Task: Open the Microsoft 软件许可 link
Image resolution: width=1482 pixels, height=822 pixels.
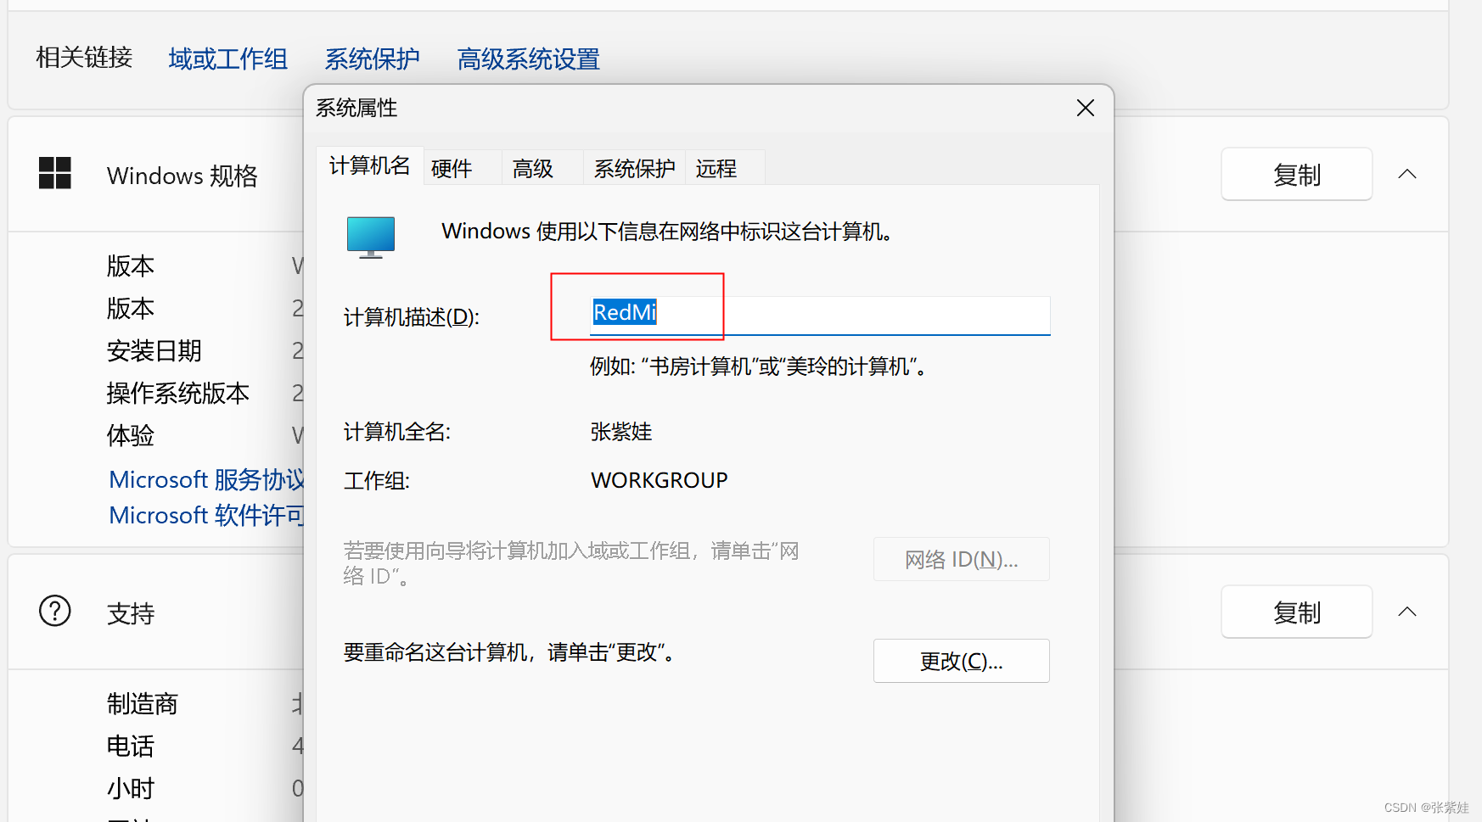Action: click(x=206, y=515)
